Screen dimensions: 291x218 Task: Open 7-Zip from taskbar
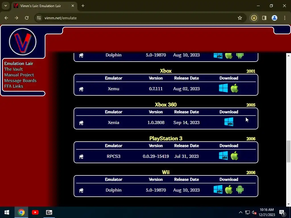49,212
